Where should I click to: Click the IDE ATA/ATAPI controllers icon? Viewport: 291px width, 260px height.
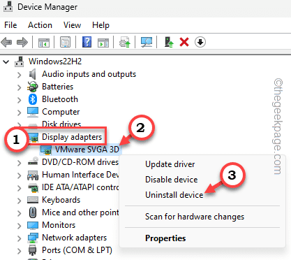[33, 188]
